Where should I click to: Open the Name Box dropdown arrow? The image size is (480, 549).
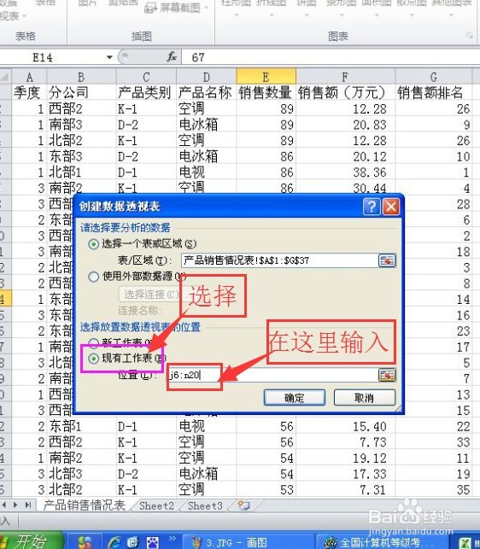tap(109, 57)
